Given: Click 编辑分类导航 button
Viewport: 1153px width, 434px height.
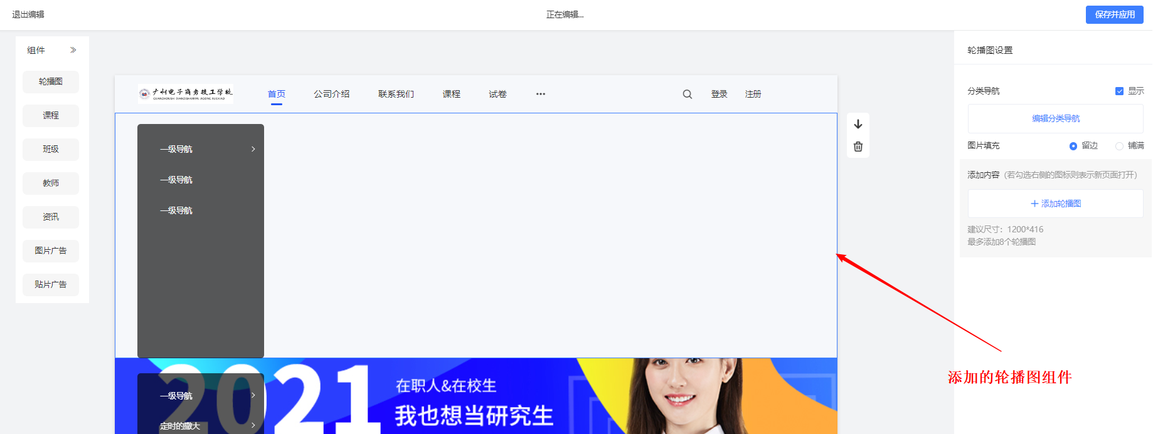Looking at the screenshot, I should pos(1056,118).
